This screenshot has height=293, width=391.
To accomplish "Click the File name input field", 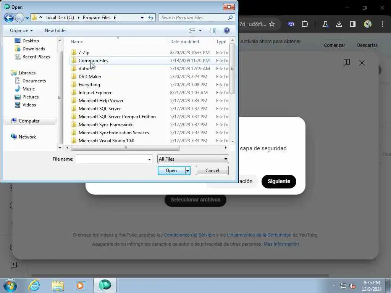I will point(111,159).
